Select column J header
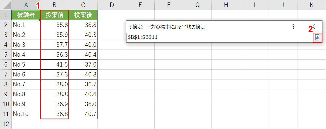The width and height of the screenshot is (326, 129). tap(283, 5)
